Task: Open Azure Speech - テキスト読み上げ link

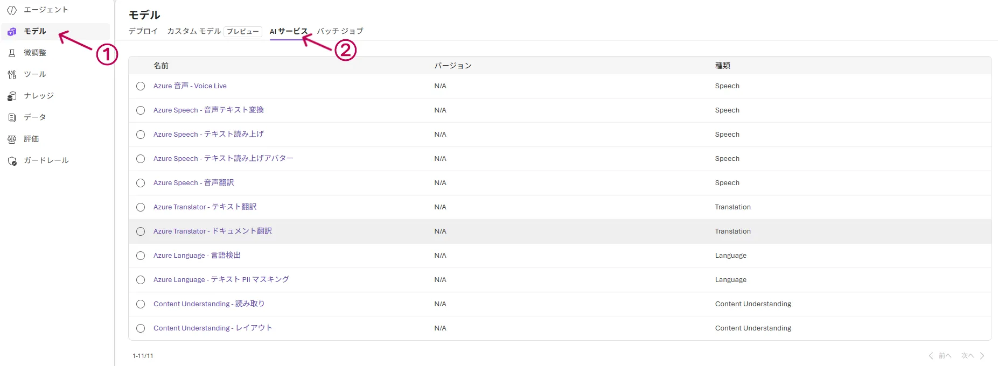Action: tap(208, 135)
